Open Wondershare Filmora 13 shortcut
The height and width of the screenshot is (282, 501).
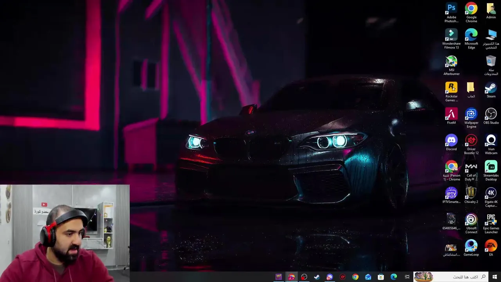click(x=451, y=39)
